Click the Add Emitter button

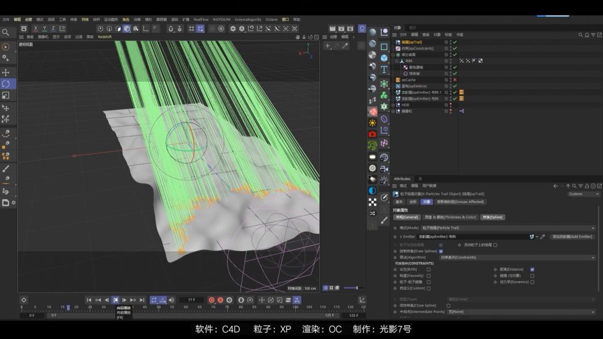click(x=572, y=236)
